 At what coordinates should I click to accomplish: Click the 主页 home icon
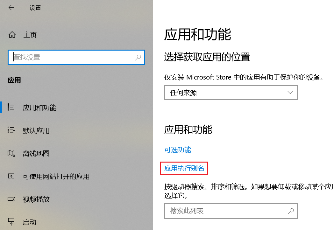pos(12,35)
